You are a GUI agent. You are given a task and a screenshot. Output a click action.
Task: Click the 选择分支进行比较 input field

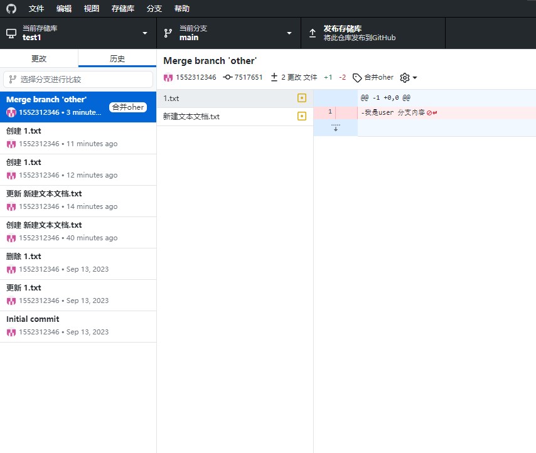[x=78, y=80]
